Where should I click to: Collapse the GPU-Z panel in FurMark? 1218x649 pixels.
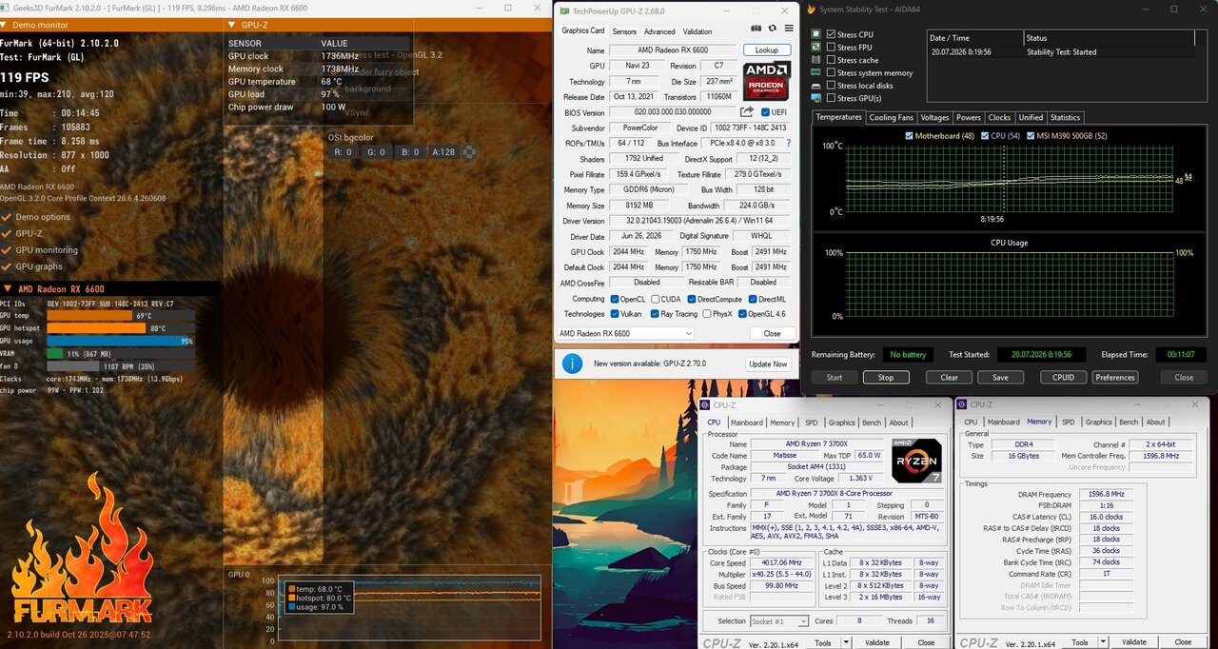[x=233, y=25]
